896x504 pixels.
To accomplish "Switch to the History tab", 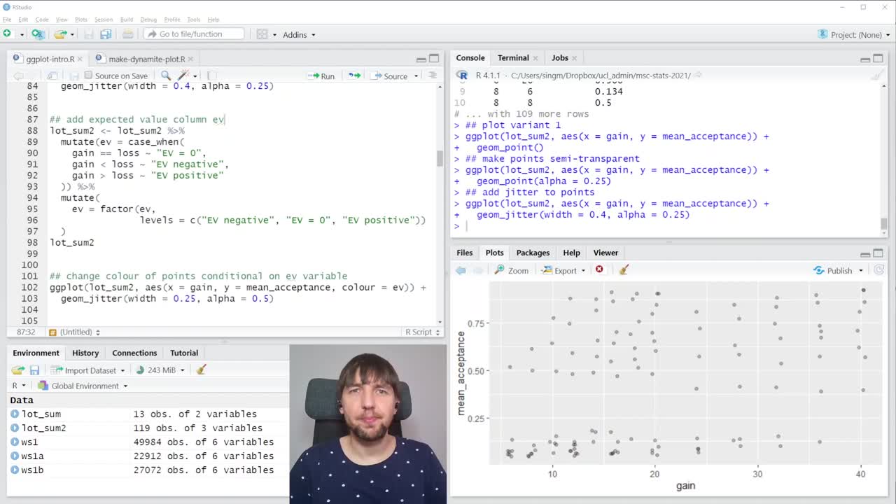I will click(85, 353).
